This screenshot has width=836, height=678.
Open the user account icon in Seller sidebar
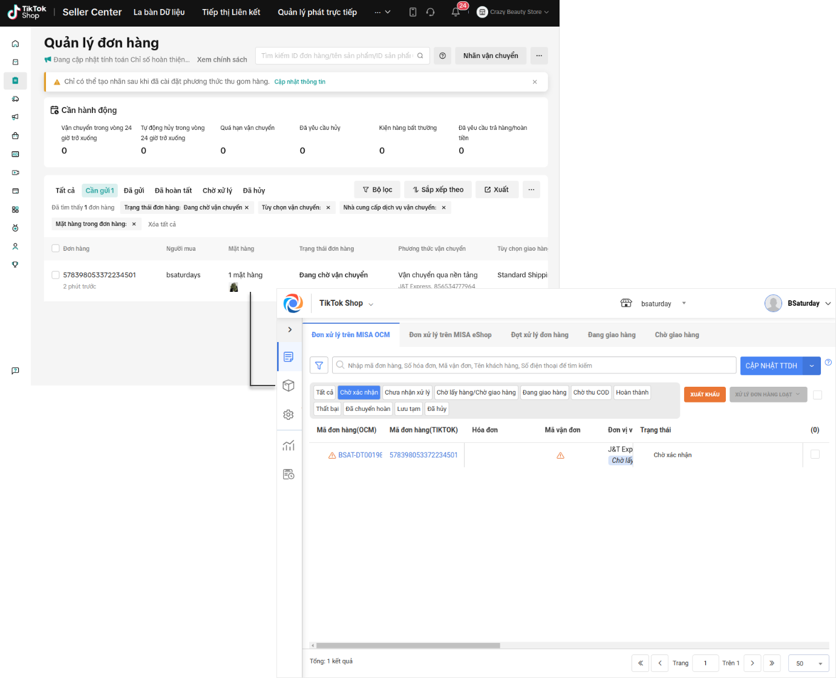pyautogui.click(x=15, y=246)
